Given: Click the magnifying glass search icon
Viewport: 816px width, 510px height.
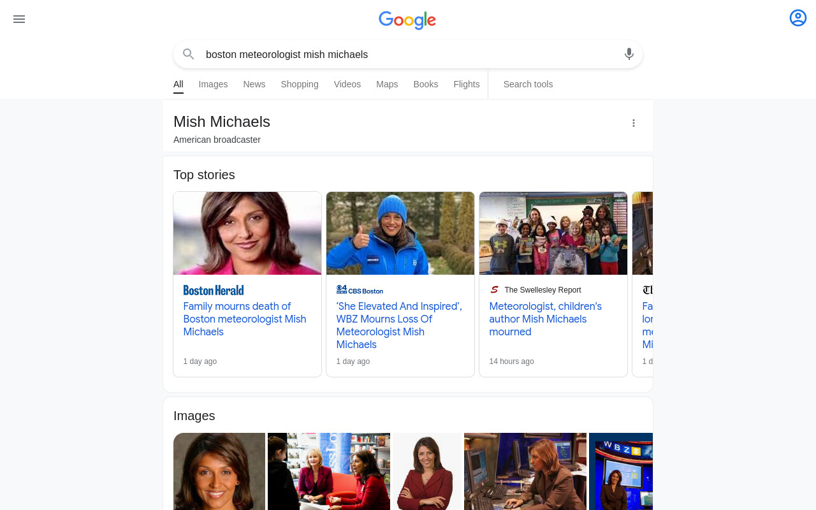Looking at the screenshot, I should point(188,54).
